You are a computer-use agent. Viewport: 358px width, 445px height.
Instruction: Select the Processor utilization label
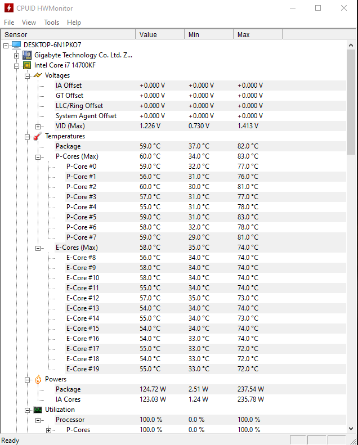tap(70, 420)
